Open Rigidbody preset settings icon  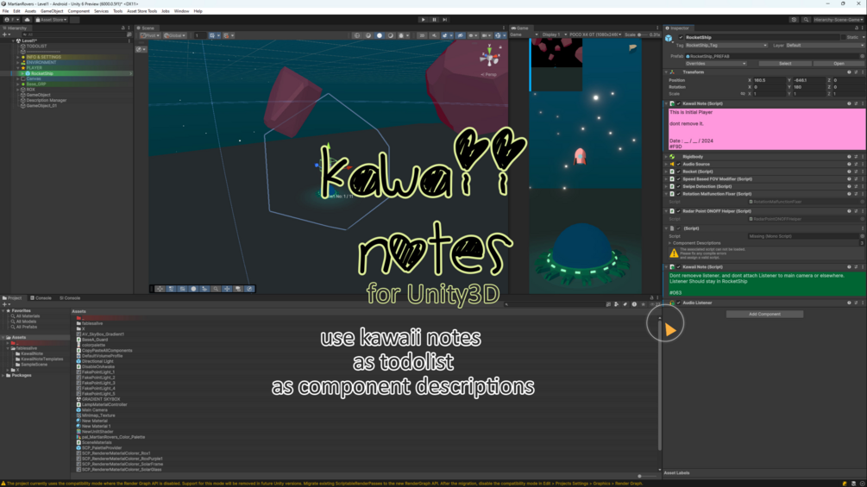click(856, 157)
